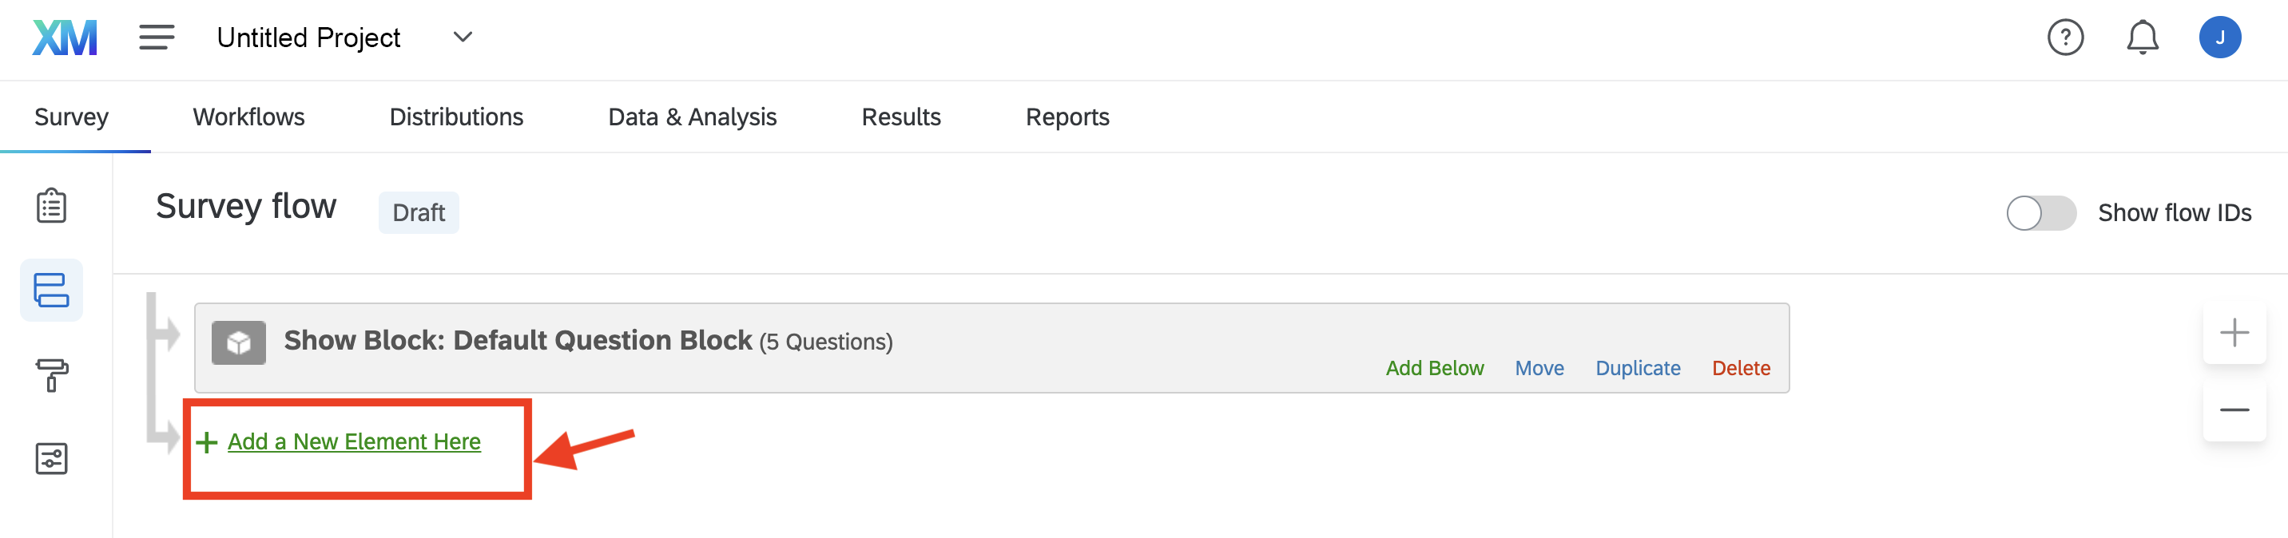
Task: Select the Default Question Block cube icon
Action: [239, 342]
